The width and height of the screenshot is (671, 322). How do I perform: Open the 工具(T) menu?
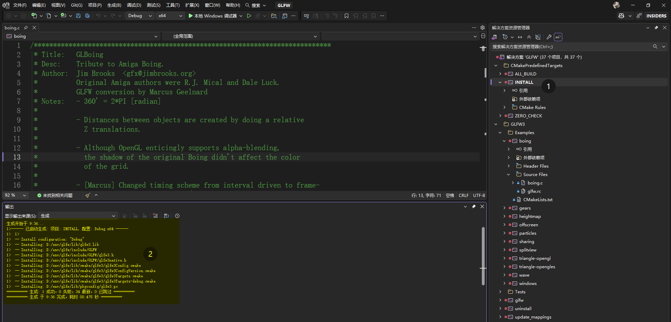tap(173, 5)
